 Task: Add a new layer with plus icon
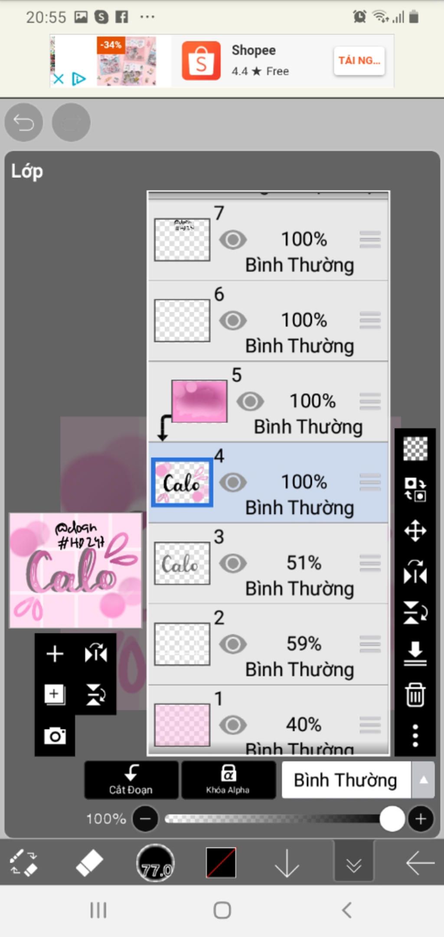click(x=55, y=654)
